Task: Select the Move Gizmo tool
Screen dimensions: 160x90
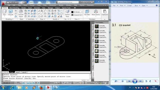Action: click(x=96, y=13)
